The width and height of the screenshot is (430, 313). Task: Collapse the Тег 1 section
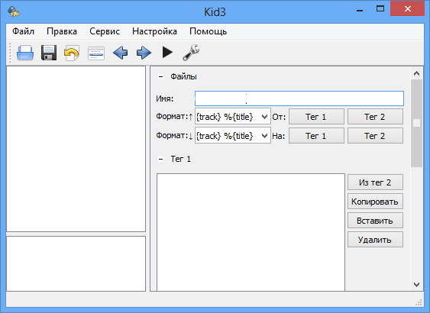pos(160,159)
